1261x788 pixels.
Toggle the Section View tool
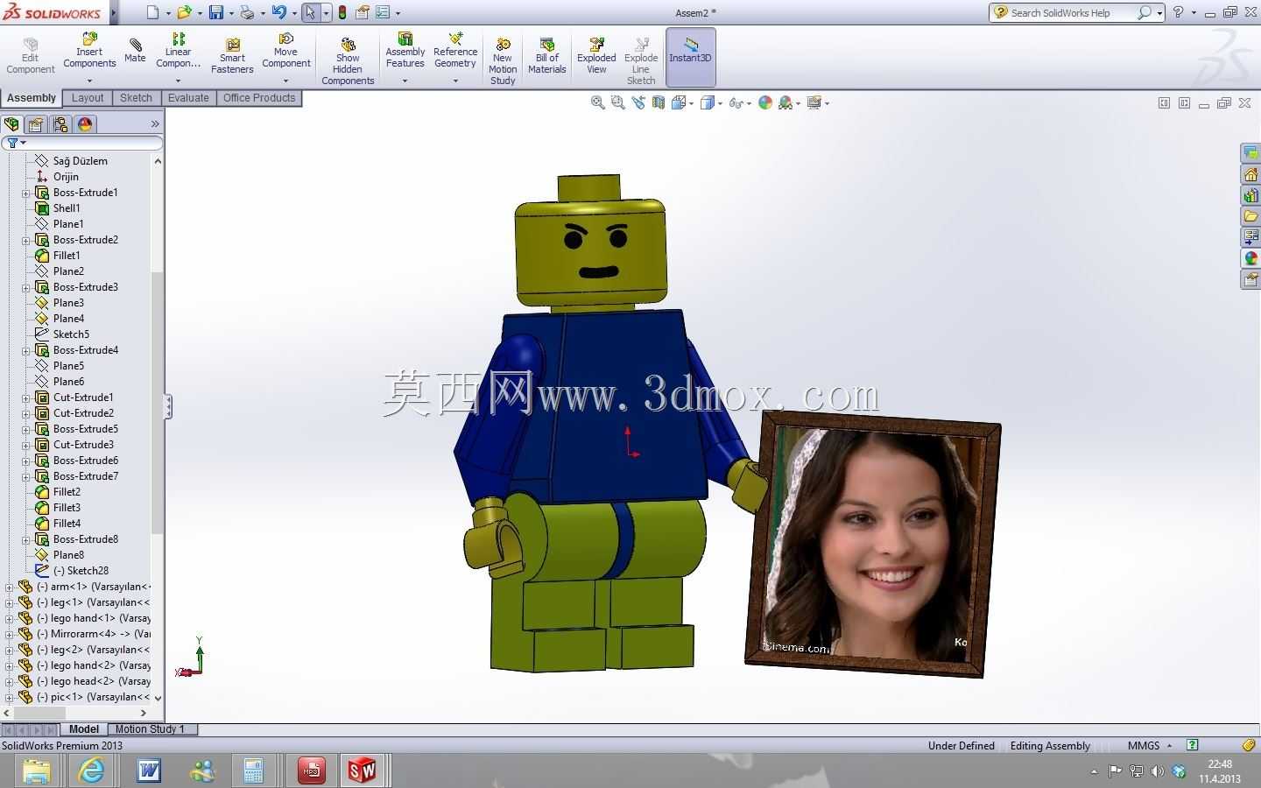click(659, 102)
